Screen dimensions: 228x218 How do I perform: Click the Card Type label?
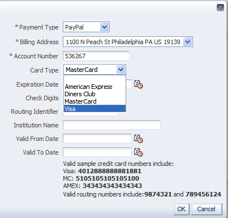[x=44, y=70]
